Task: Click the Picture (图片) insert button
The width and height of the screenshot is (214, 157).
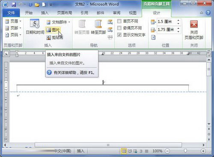Action: tap(53, 30)
